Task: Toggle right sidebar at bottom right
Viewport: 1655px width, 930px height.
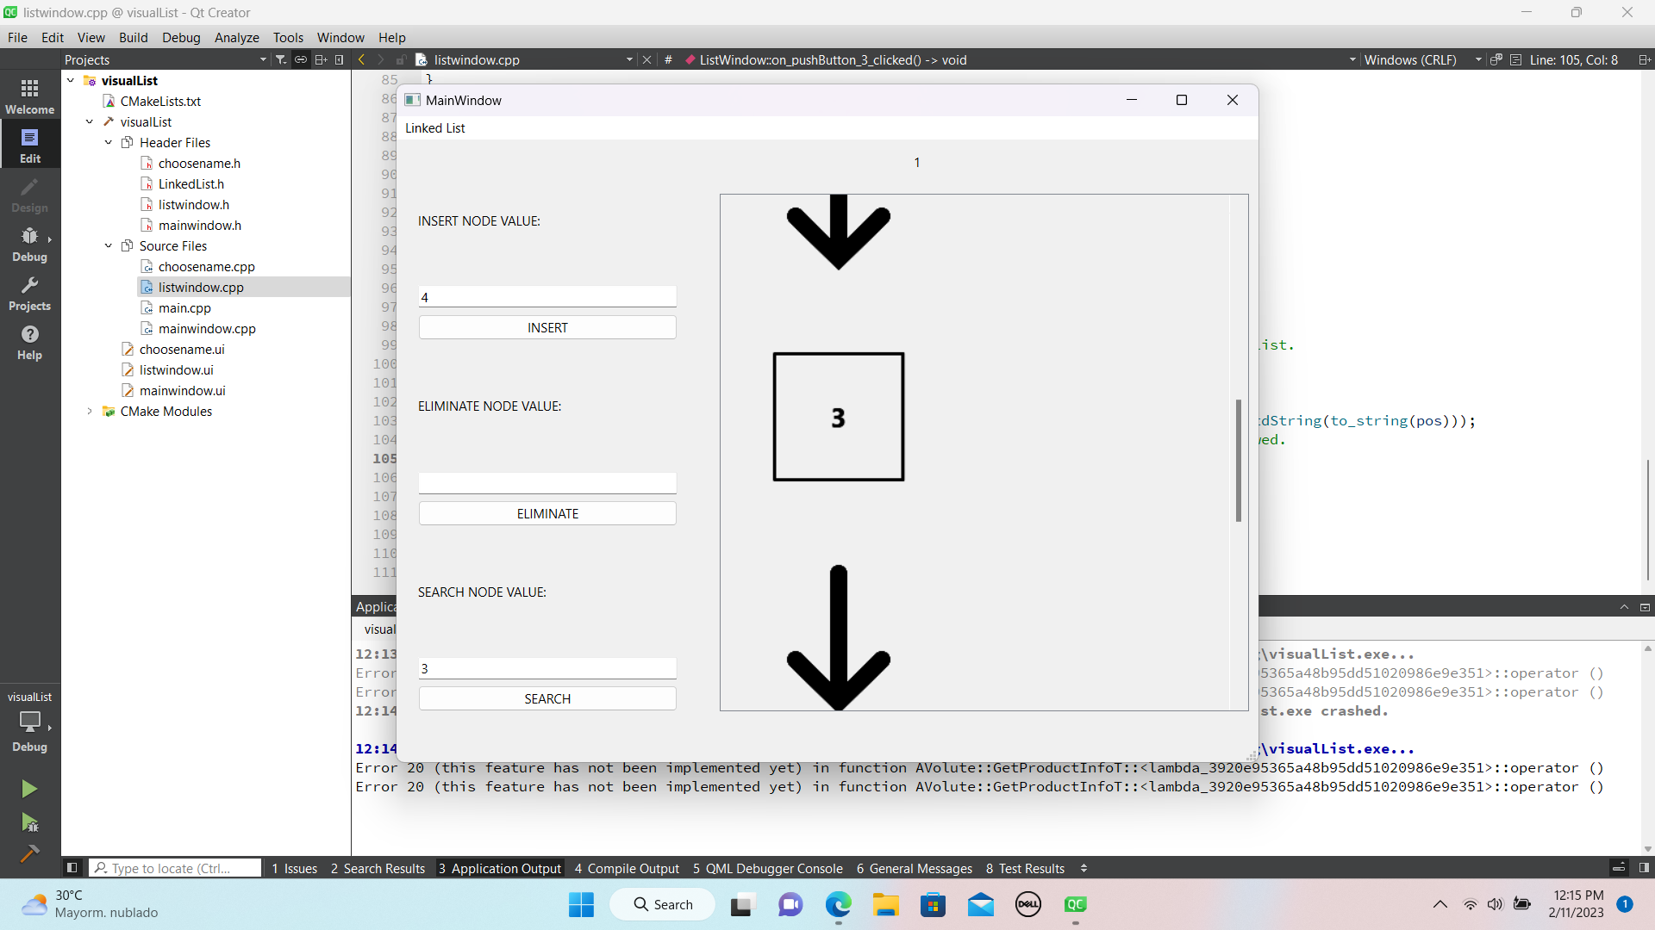Action: coord(1644,868)
